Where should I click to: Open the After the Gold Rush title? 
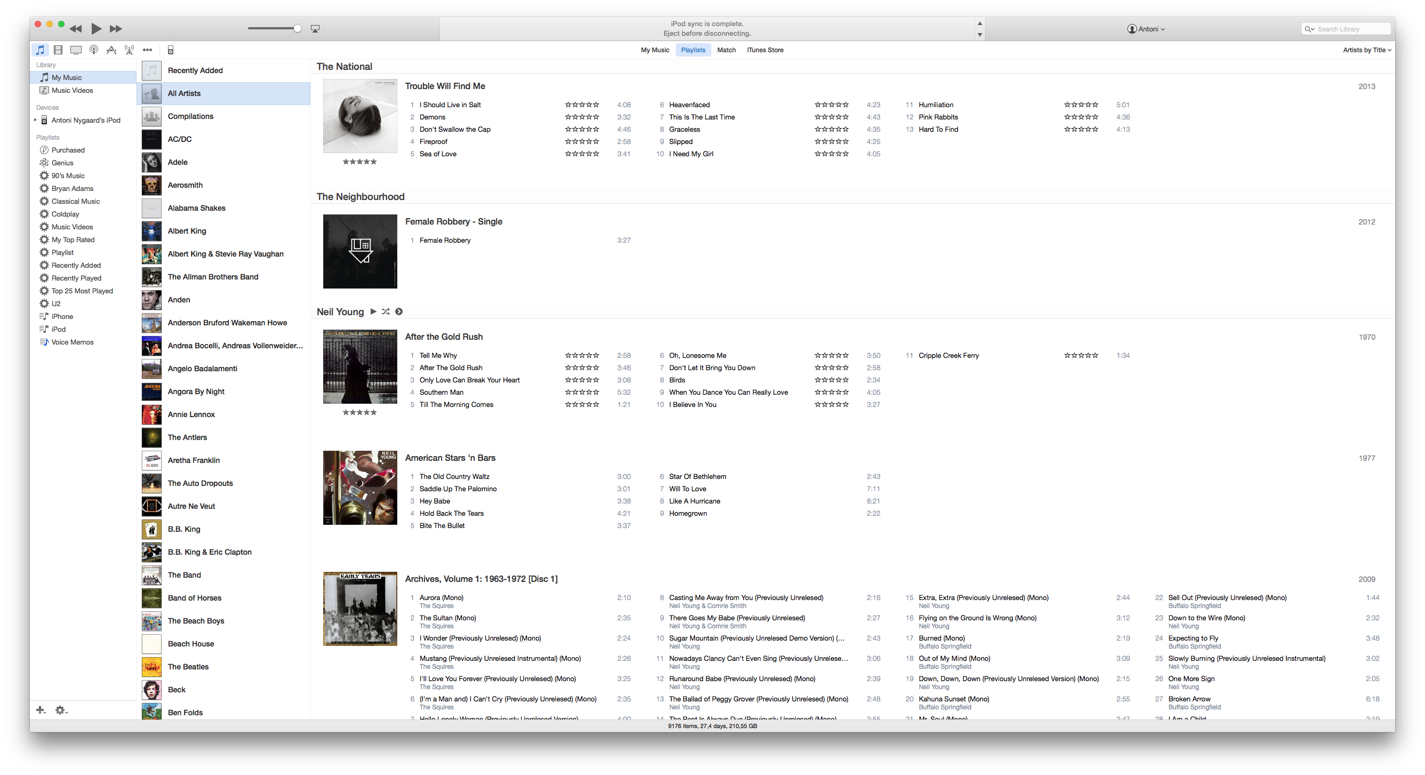[x=444, y=337]
